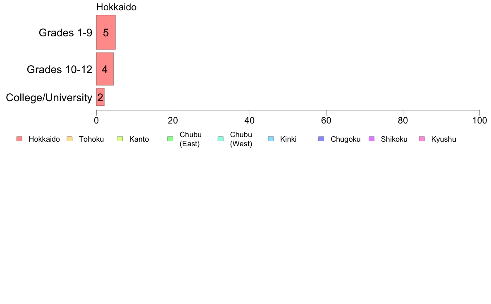
Task: Click the Hokkaido red legend swatch
Action: pyautogui.click(x=19, y=139)
